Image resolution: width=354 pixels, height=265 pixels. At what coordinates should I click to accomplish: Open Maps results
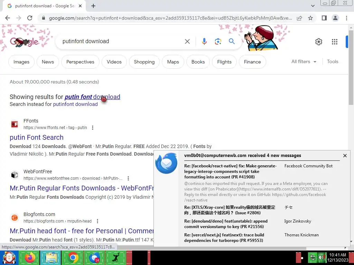pyautogui.click(x=173, y=62)
